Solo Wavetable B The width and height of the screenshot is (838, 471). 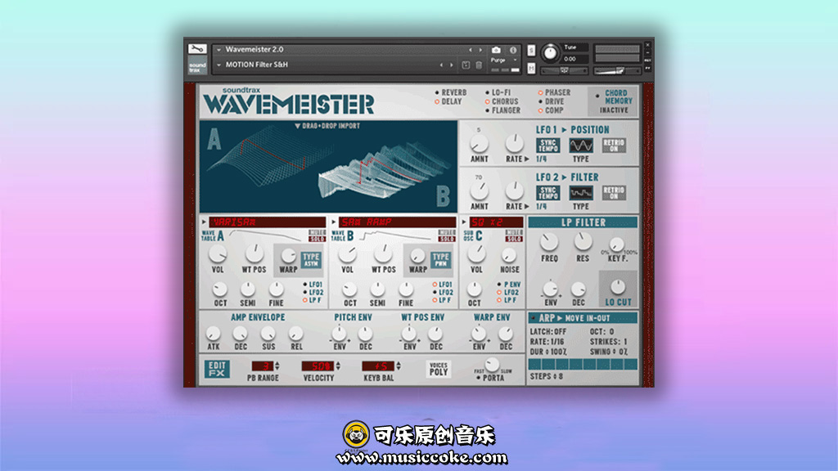447,239
